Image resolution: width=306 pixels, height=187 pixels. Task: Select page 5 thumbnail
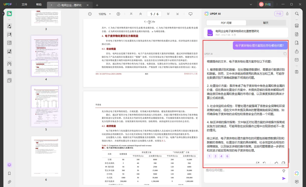click(x=46, y=106)
